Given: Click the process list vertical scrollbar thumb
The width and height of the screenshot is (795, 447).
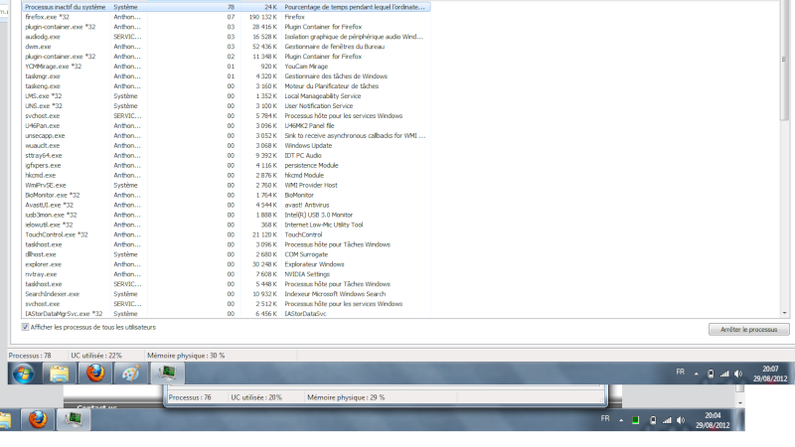Looking at the screenshot, I should pyautogui.click(x=784, y=60).
